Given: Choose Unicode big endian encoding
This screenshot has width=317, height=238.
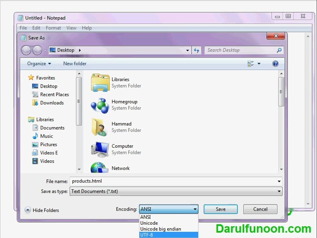Looking at the screenshot, I should click(x=169, y=229).
